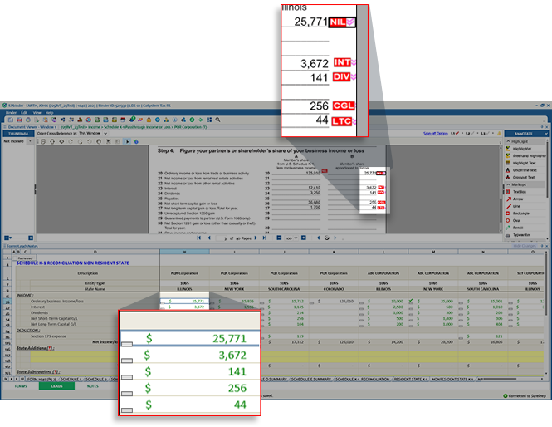552x427 pixels.
Task: Click the fit-to-page four-arrow viewer icon
Action: (61, 141)
